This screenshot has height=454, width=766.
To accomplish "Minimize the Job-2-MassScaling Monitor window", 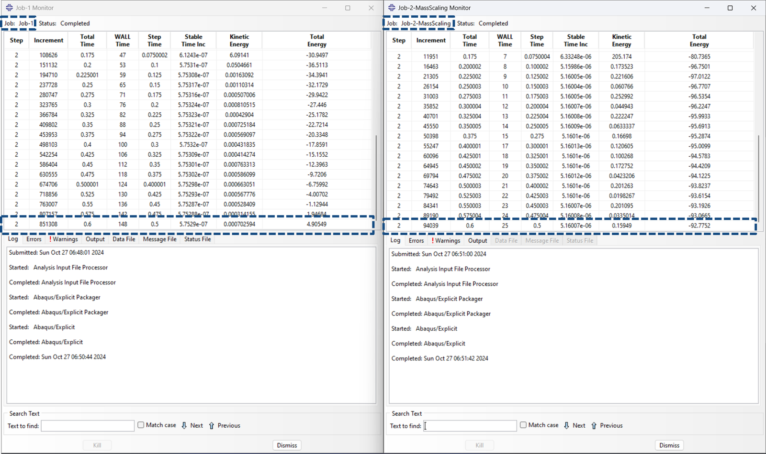I will pos(707,8).
